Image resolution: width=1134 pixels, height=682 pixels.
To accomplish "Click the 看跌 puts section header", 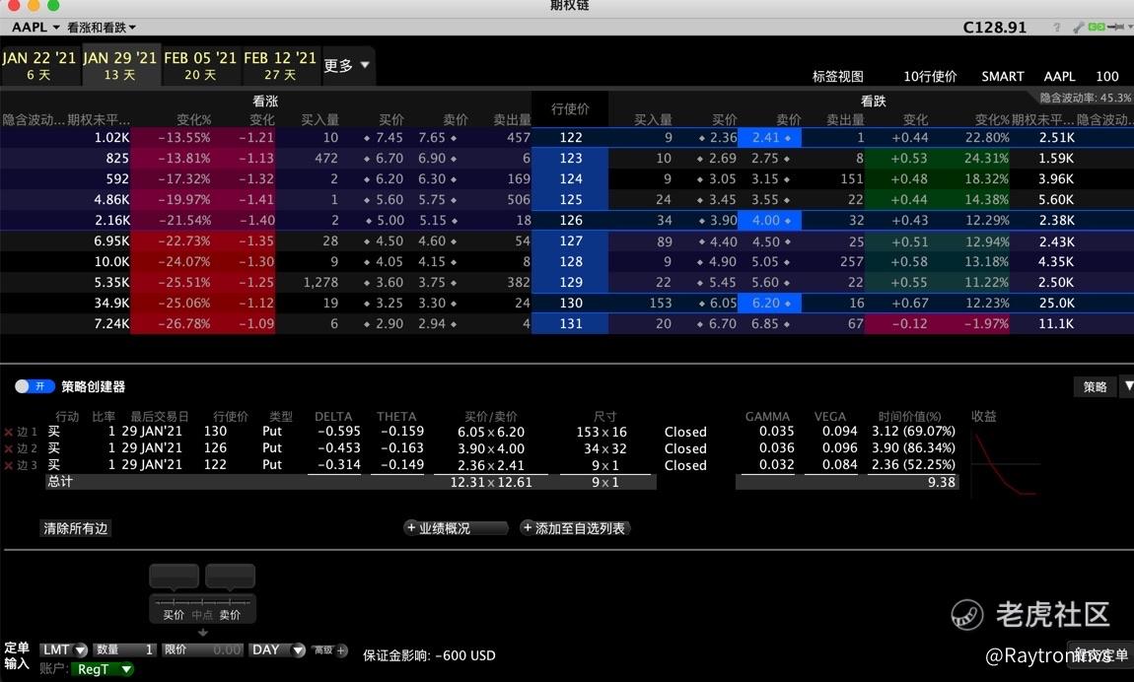I will 873,102.
